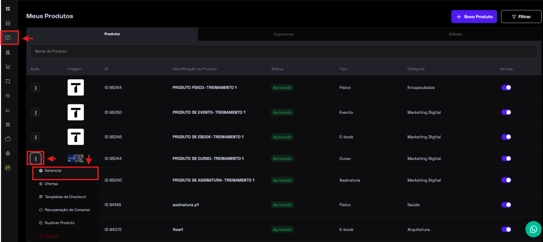Screen dimensions: 543x242
Task: Click the Novo Produto button
Action: coord(474,17)
